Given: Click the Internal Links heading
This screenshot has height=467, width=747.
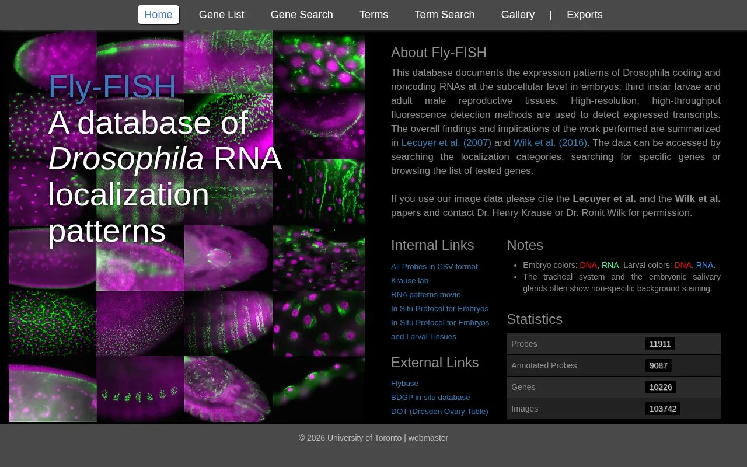Looking at the screenshot, I should click(x=432, y=245).
